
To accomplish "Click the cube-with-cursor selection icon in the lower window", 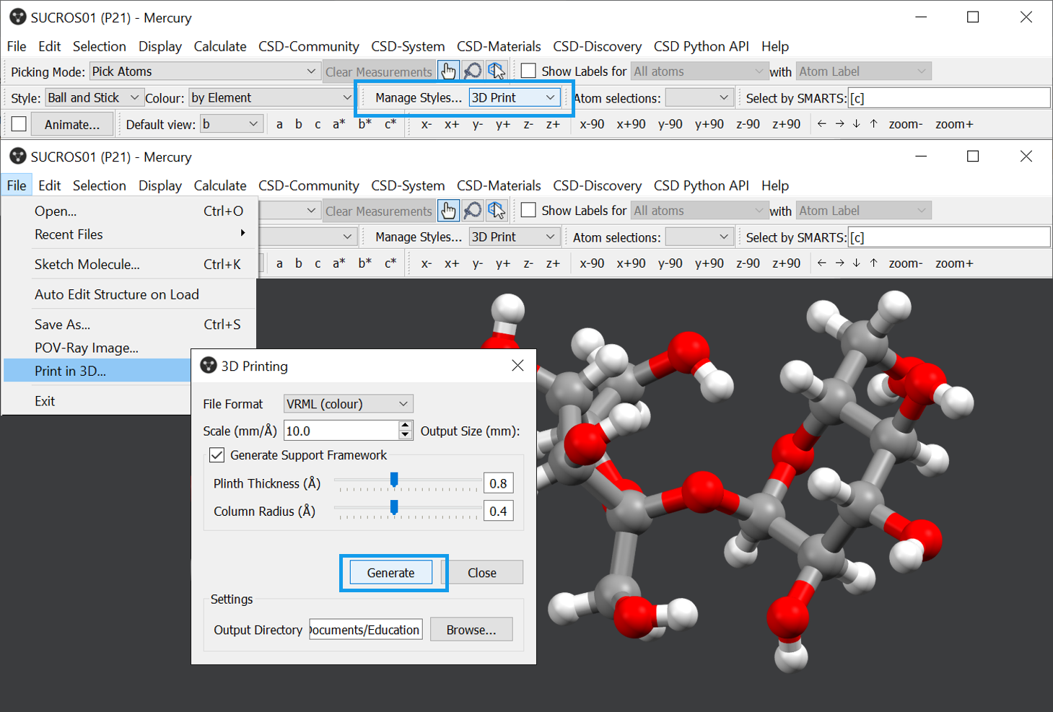I will (496, 210).
